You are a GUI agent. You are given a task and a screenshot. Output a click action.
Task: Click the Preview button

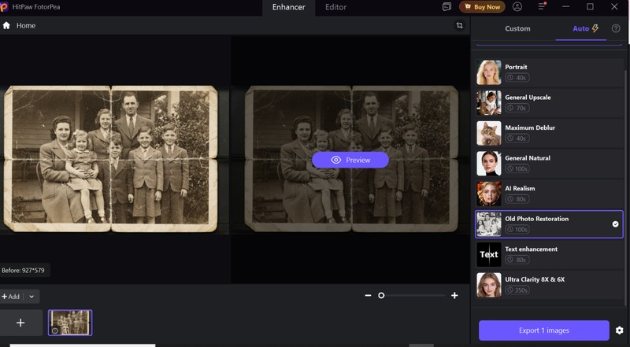coord(350,160)
